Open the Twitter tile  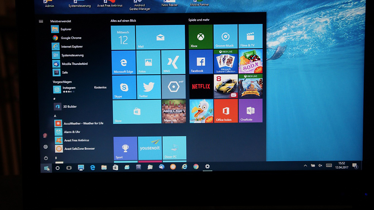point(149,87)
